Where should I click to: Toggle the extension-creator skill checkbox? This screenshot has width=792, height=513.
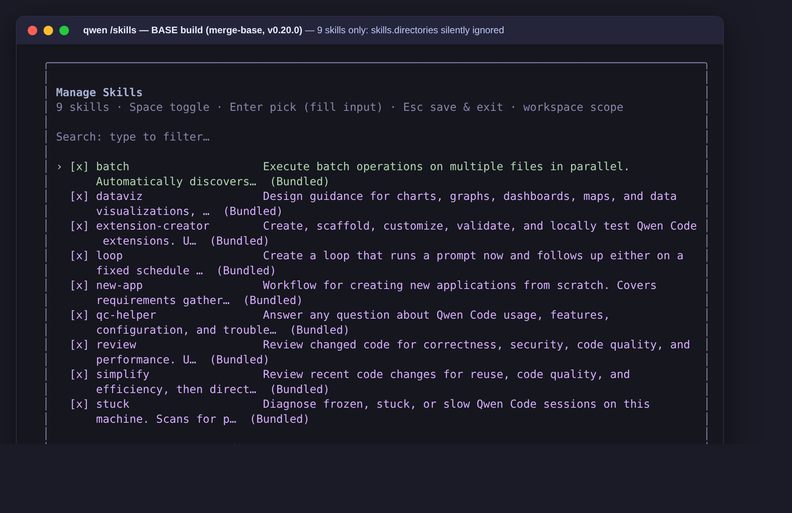(x=79, y=226)
